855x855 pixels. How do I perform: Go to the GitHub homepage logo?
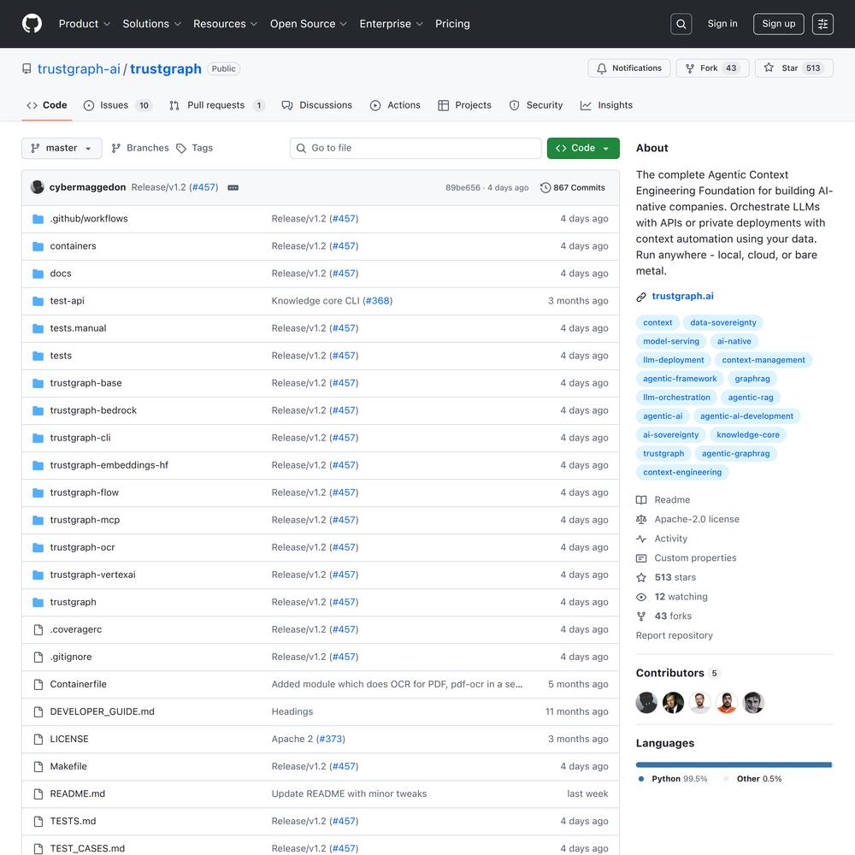tap(32, 23)
